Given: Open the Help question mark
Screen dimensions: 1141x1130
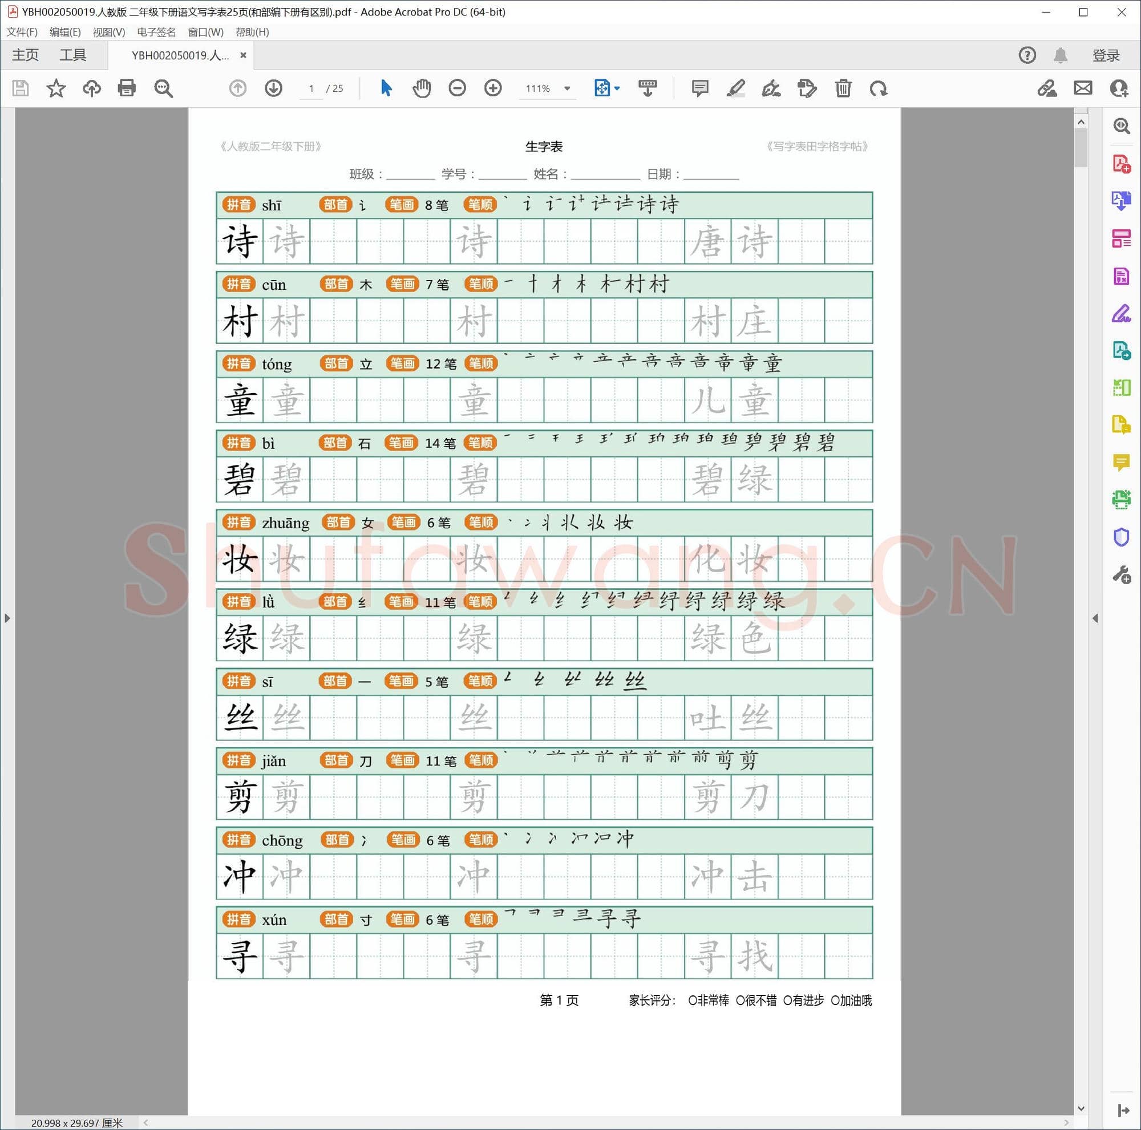Looking at the screenshot, I should 1027,55.
